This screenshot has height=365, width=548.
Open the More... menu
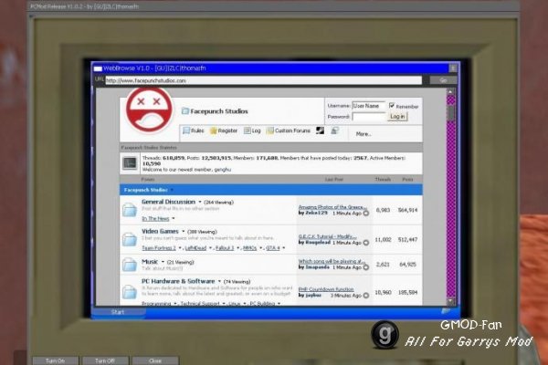pos(364,134)
